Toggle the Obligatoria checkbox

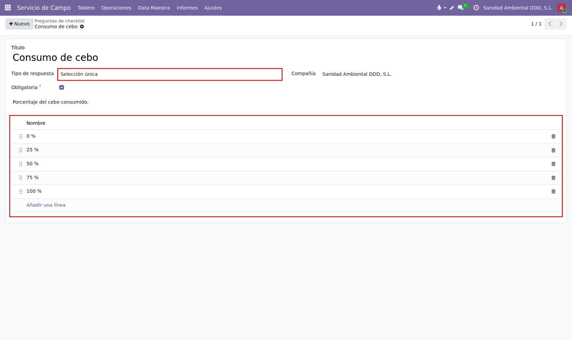[62, 87]
